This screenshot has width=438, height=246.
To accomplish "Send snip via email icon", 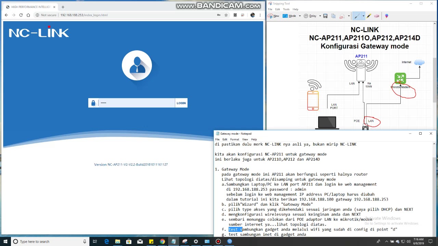I will click(342, 16).
